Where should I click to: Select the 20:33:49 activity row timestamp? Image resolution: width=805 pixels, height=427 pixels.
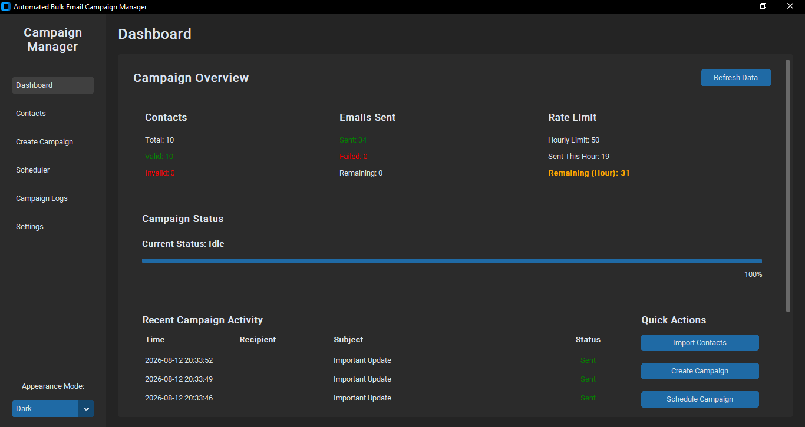point(179,379)
